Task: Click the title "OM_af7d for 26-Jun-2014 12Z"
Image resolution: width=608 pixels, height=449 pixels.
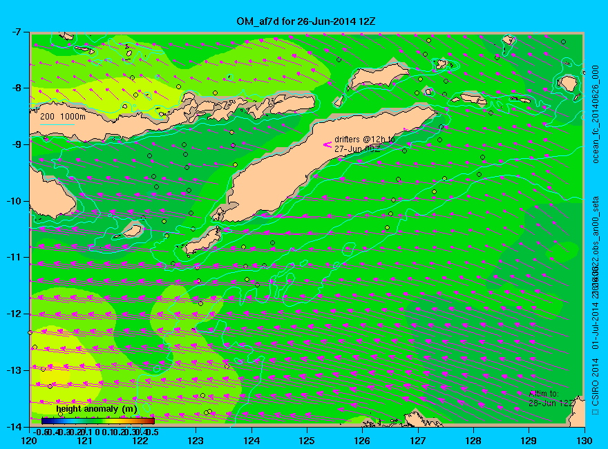Action: click(x=306, y=21)
